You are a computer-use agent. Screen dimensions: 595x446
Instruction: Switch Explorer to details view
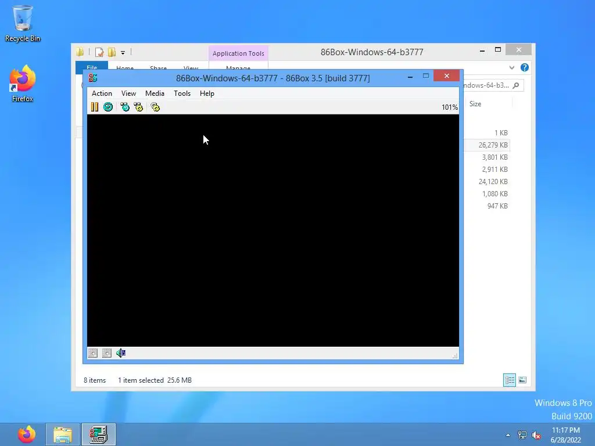[x=509, y=380]
